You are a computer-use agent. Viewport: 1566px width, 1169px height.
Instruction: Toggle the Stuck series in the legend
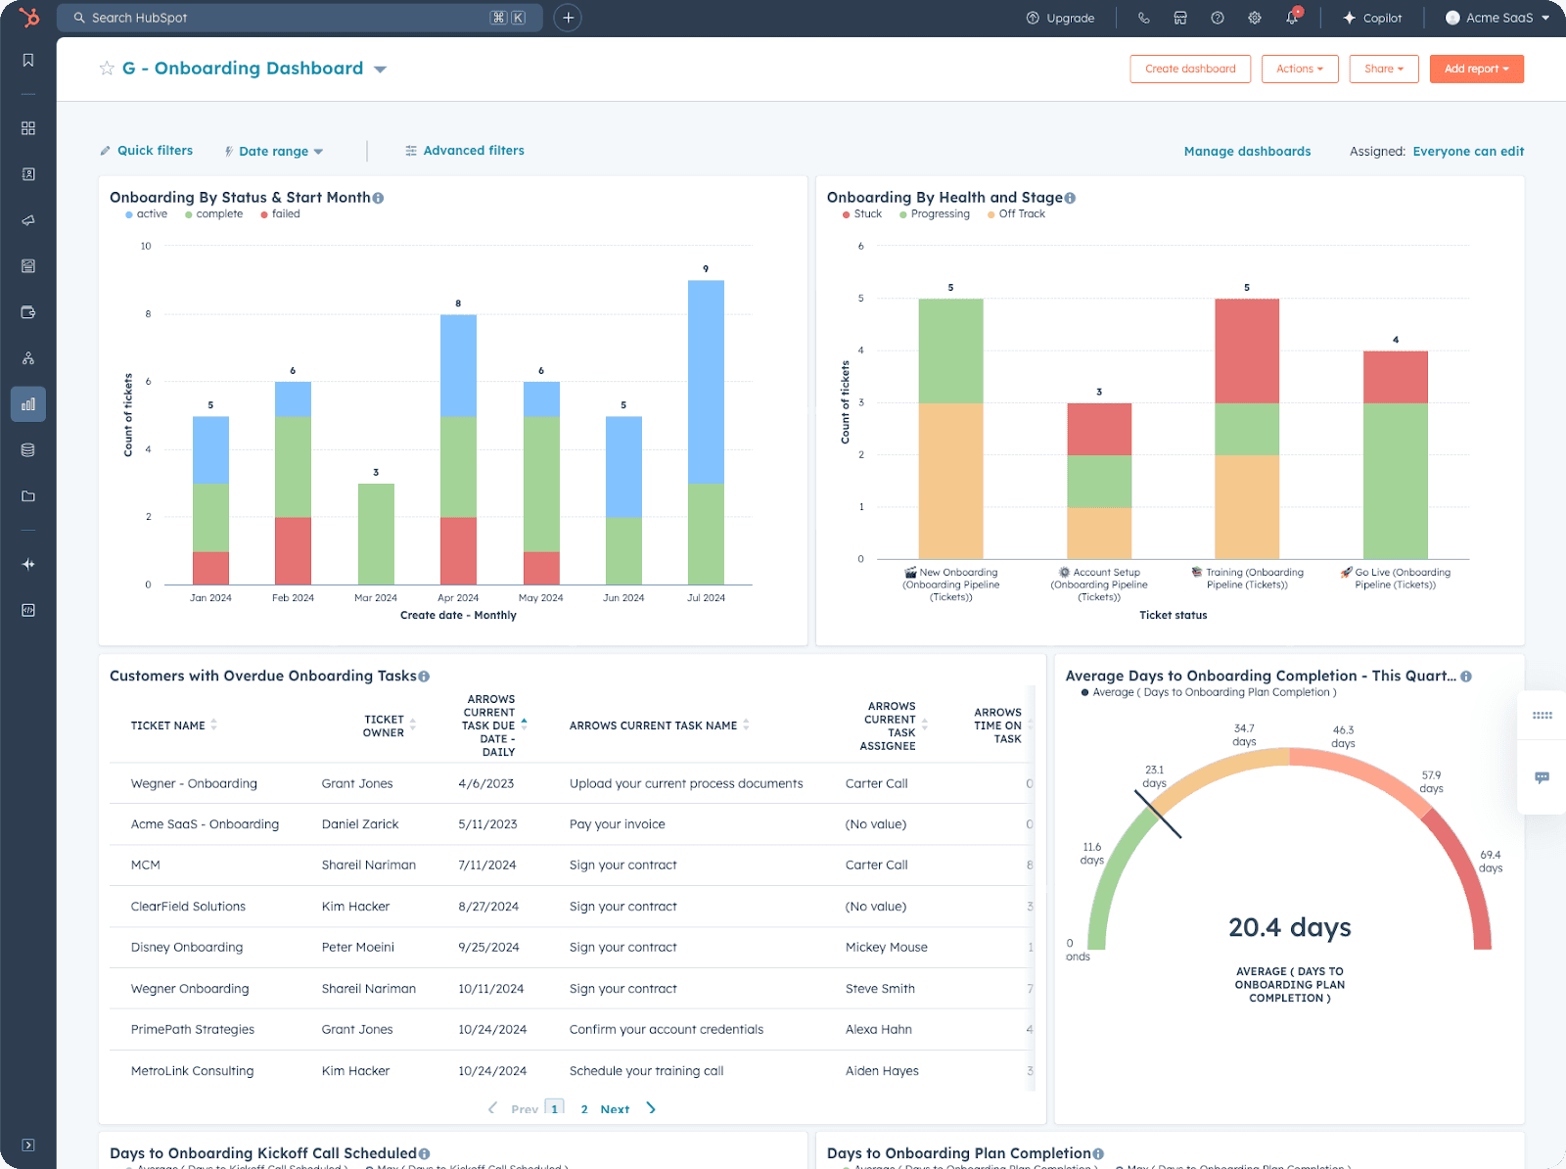coord(862,214)
